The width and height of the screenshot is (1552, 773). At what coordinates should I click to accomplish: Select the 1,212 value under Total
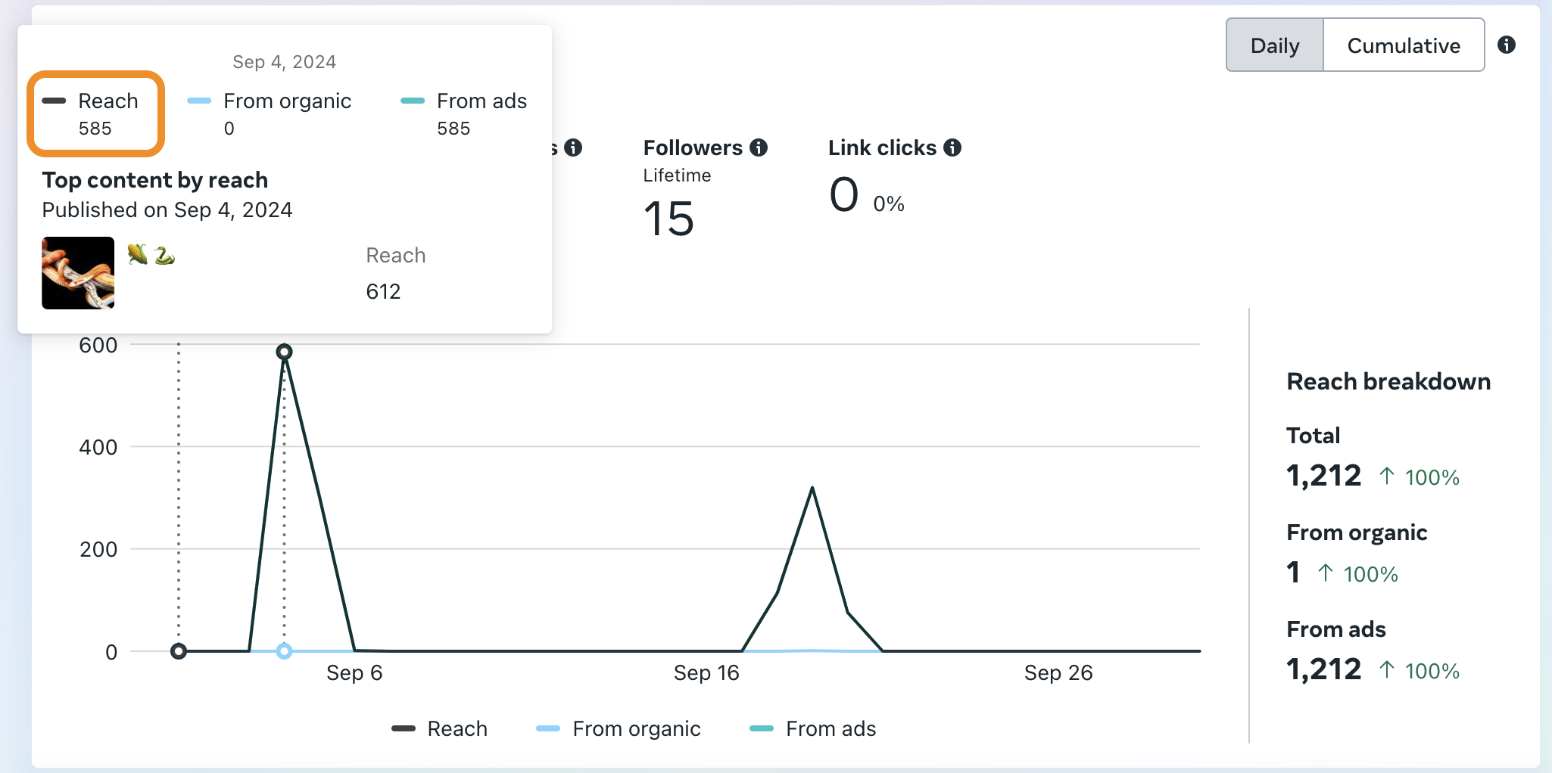coord(1323,476)
